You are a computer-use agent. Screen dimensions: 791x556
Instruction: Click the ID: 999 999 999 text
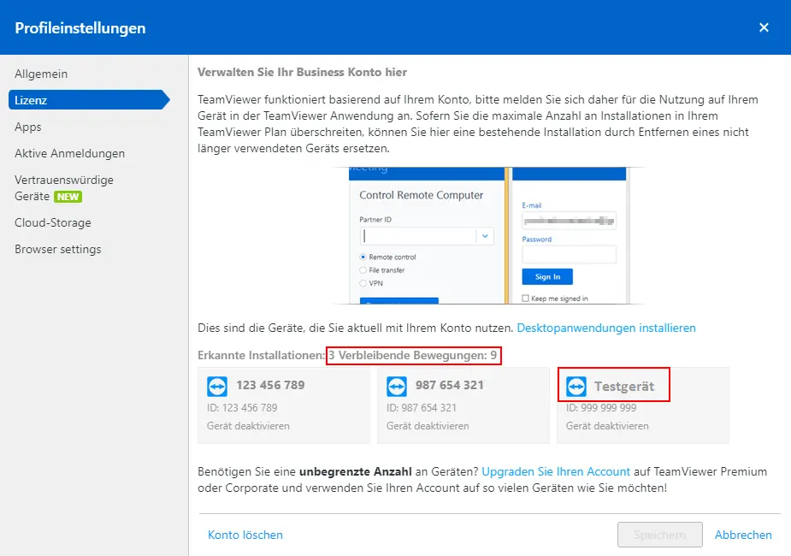pos(601,408)
